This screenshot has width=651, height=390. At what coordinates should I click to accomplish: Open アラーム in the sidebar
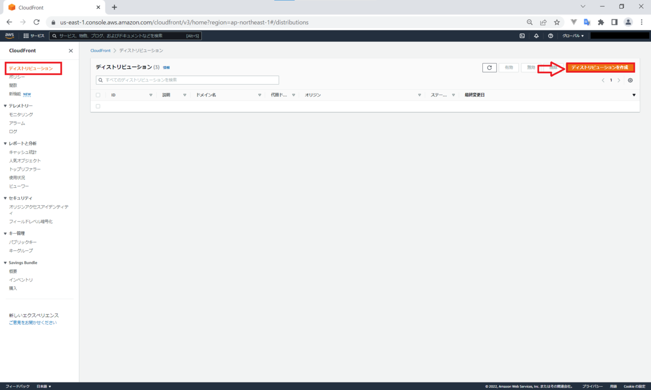click(x=17, y=123)
